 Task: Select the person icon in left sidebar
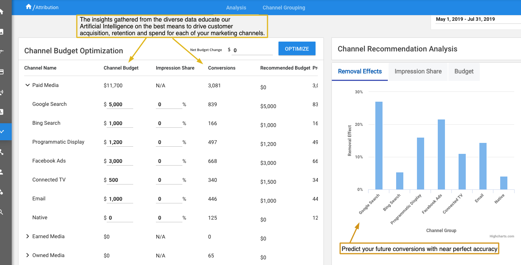click(2, 172)
